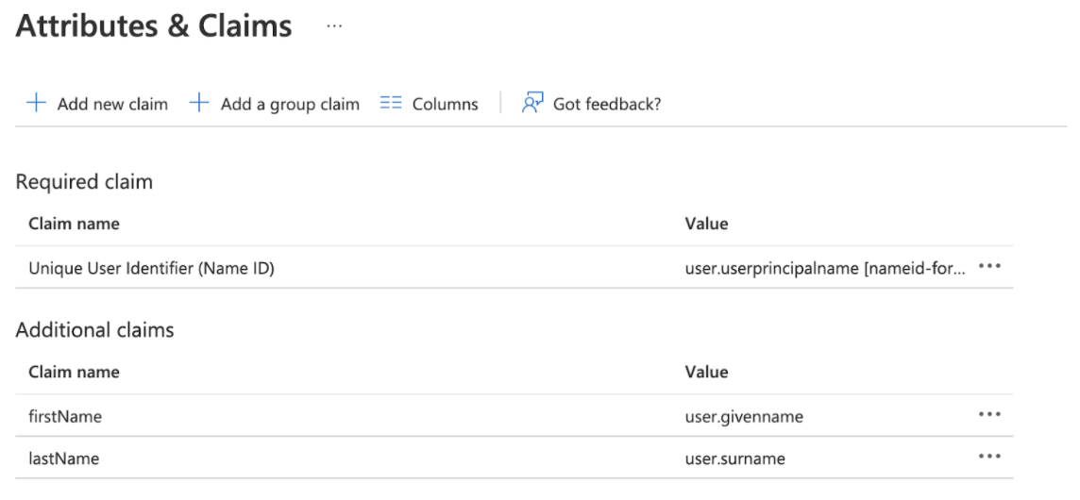
Task: Click the plus icon beside Add new claim
Action: pos(36,103)
